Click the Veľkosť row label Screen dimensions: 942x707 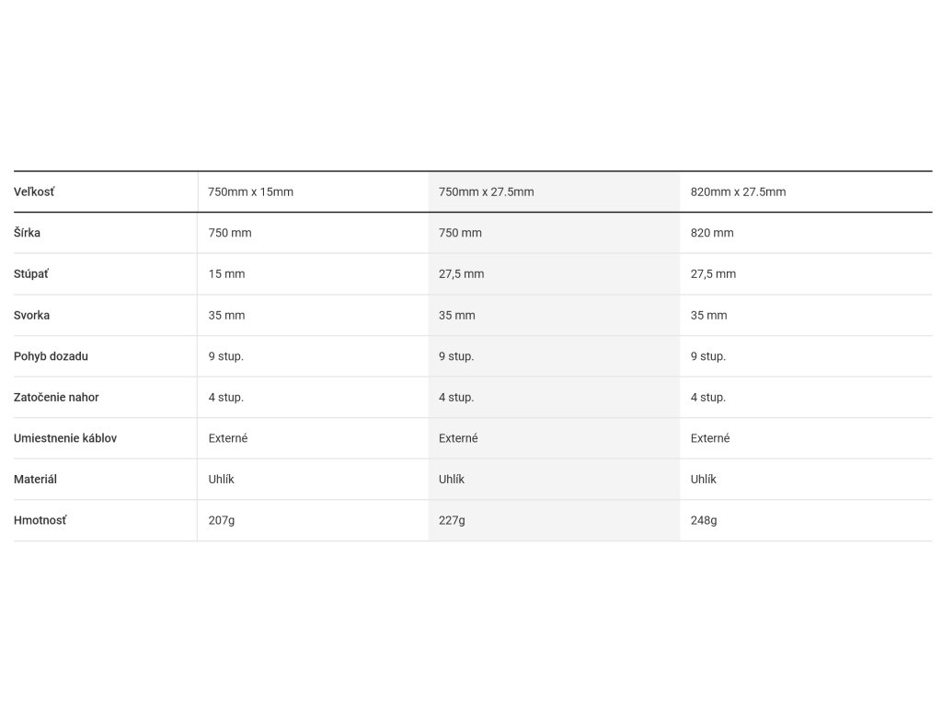[x=35, y=192]
